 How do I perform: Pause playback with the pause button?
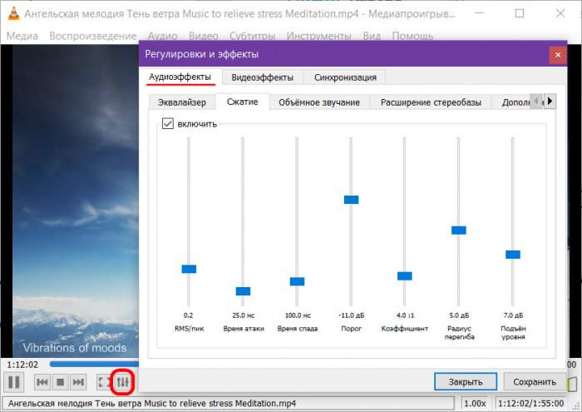14,382
